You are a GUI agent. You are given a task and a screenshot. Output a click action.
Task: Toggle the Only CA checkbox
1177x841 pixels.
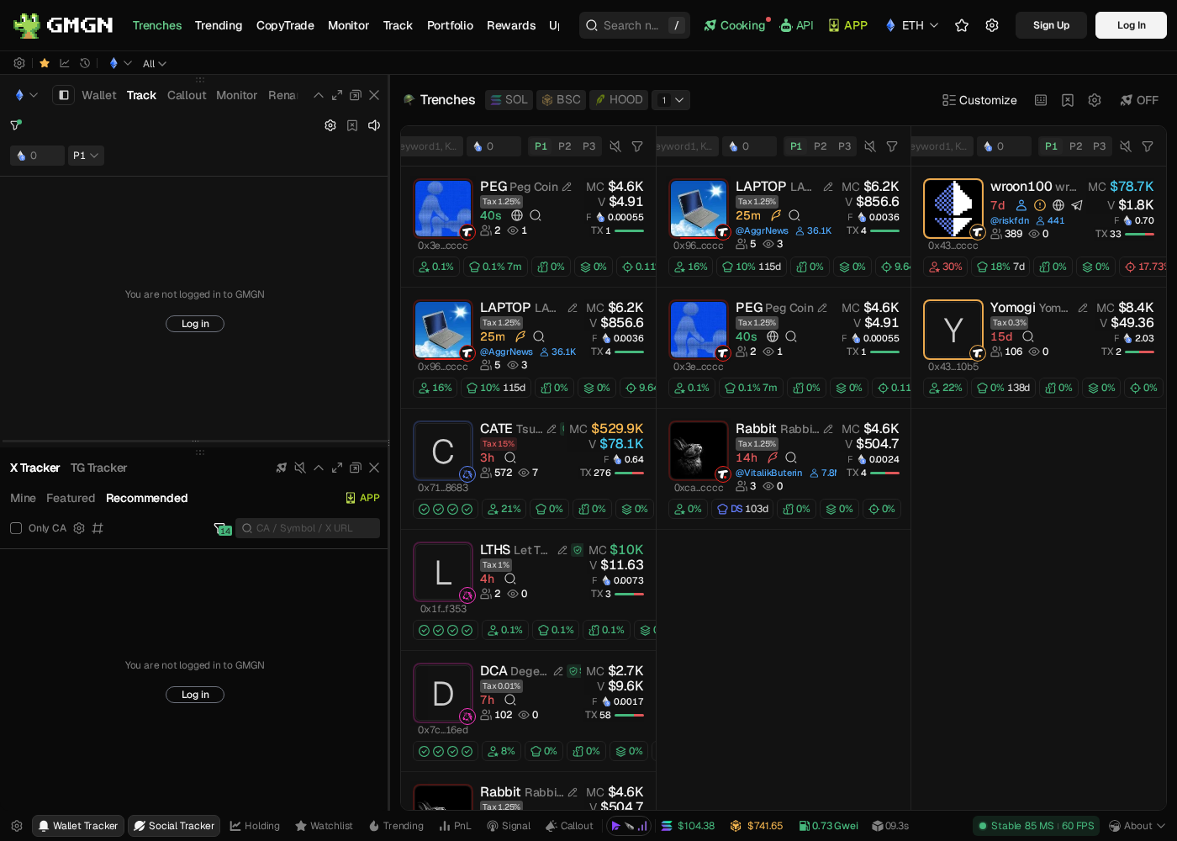pyautogui.click(x=16, y=528)
